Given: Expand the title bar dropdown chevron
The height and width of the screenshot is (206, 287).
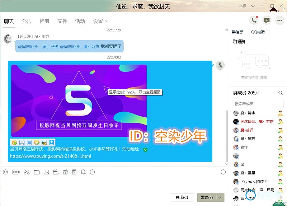Looking at the screenshot, I should point(253,6).
